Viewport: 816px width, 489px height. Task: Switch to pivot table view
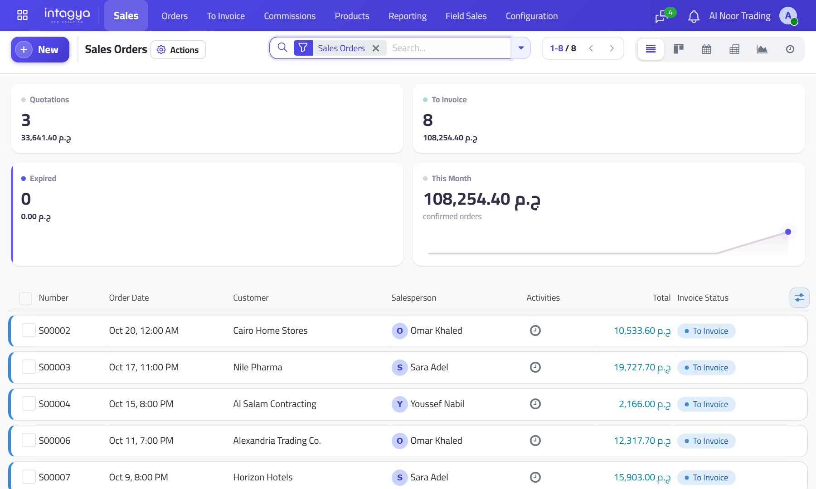click(x=734, y=49)
